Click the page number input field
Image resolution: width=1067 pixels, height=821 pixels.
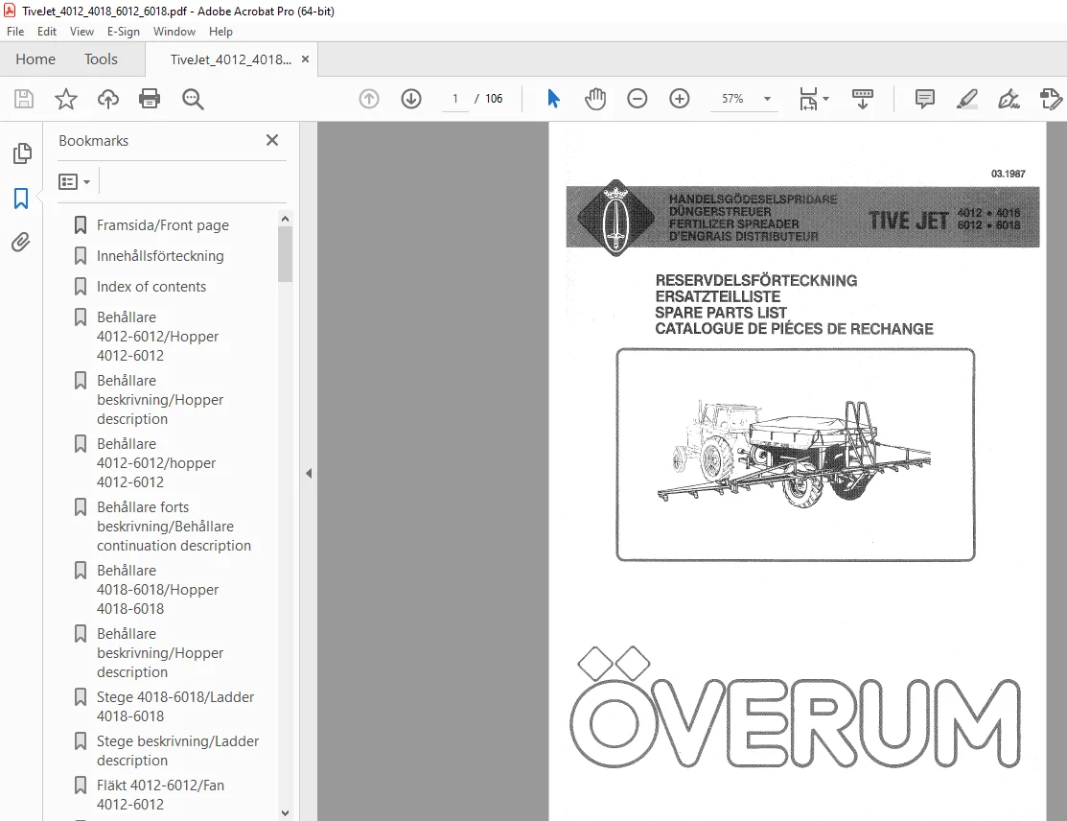[x=455, y=100]
